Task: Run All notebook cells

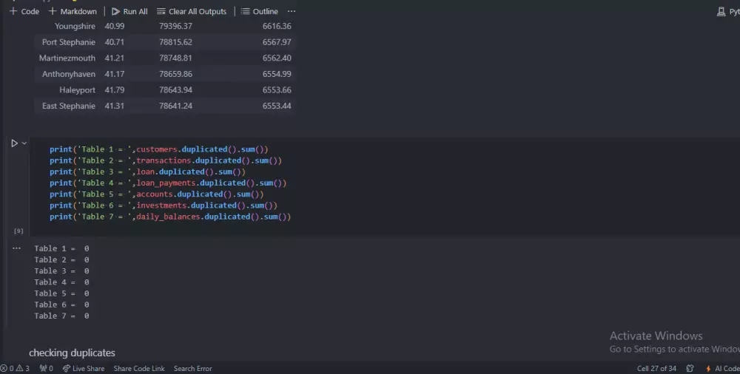Action: coord(129,11)
